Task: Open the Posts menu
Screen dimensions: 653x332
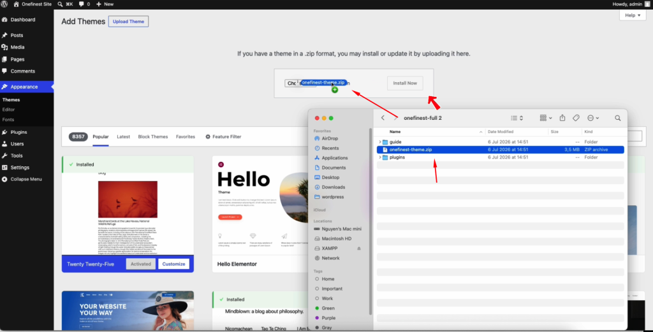Action: [x=27, y=35]
